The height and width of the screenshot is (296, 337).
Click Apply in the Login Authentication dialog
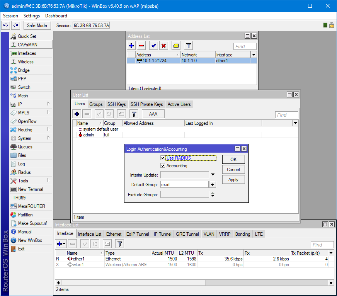tap(233, 180)
